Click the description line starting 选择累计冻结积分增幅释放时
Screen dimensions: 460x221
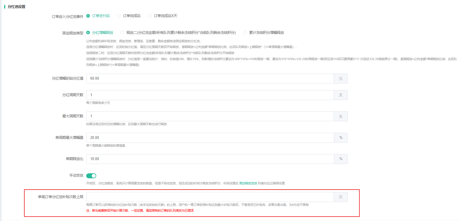point(271,62)
